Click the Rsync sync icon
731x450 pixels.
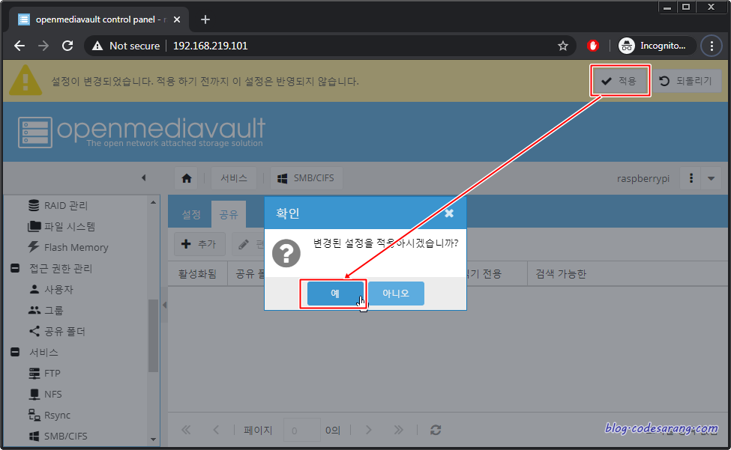[x=34, y=415]
